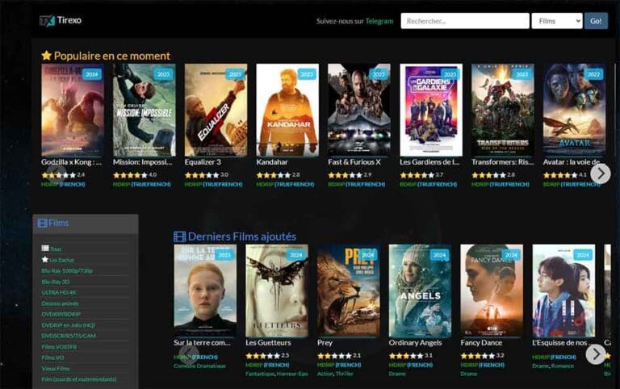620x389 pixels.
Task: Click the Tirexo logo icon
Action: [47, 20]
